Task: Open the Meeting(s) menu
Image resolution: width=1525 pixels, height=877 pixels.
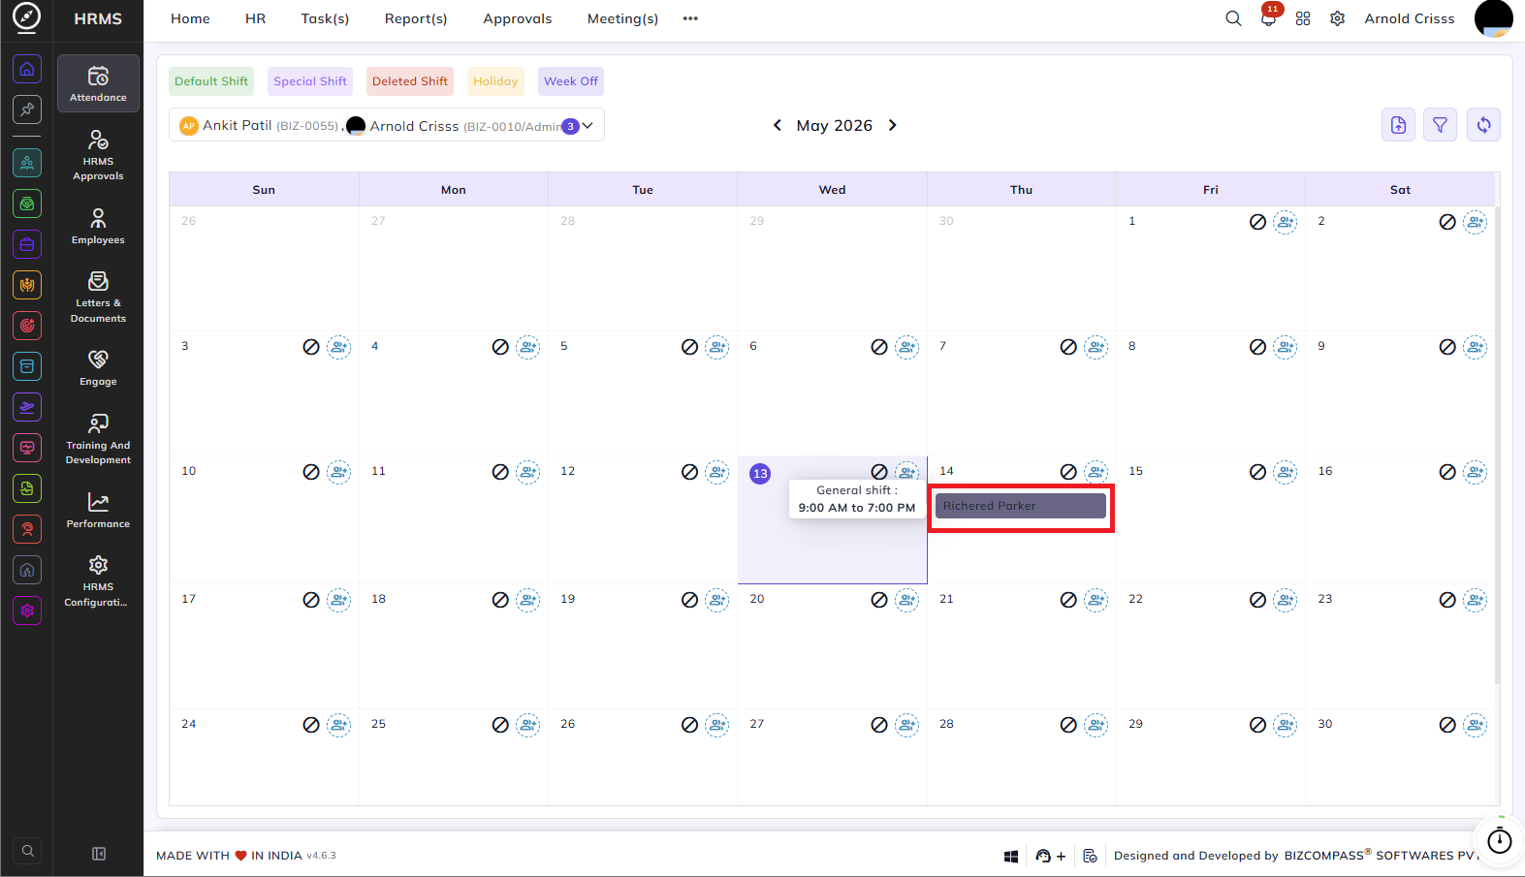Action: pos(622,18)
